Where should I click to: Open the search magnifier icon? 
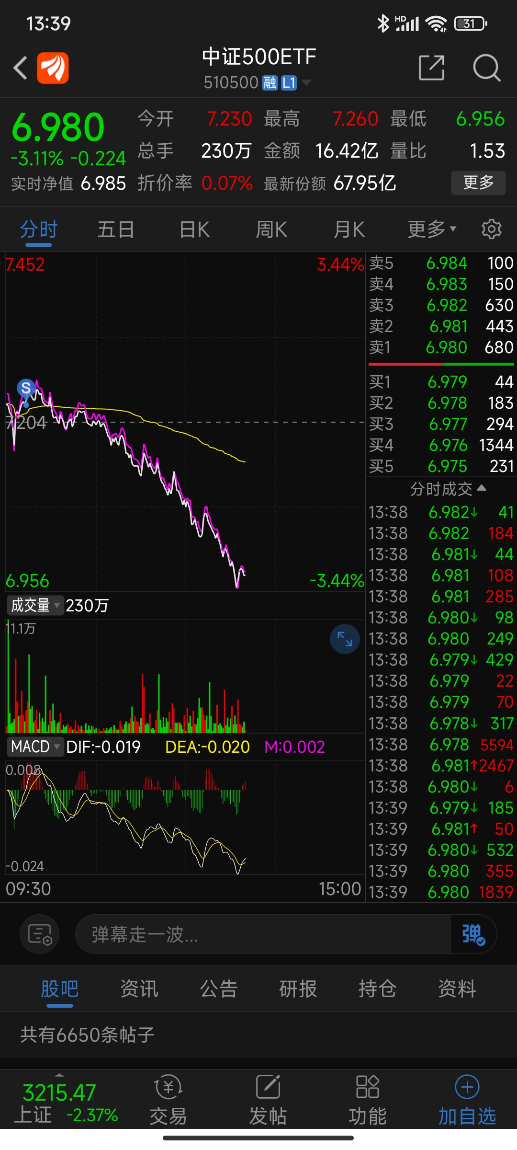tap(486, 68)
